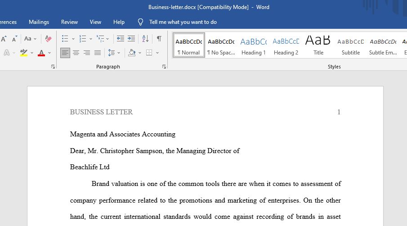407x226 pixels.
Task: Apply the Heading 1 style
Action: 254,45
